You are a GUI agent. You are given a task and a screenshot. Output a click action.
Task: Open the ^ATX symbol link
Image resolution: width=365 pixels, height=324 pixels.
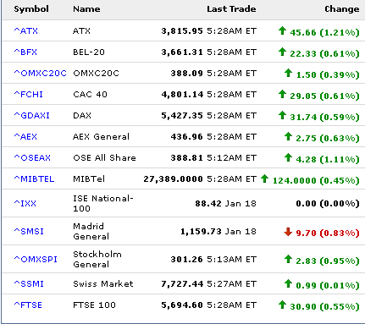click(x=25, y=30)
